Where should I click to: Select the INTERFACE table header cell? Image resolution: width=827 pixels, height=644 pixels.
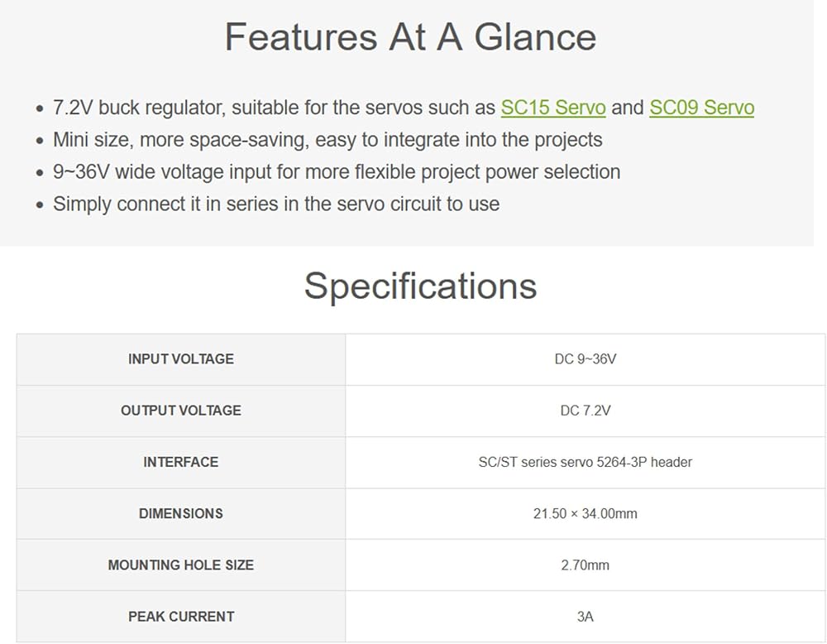tap(181, 463)
